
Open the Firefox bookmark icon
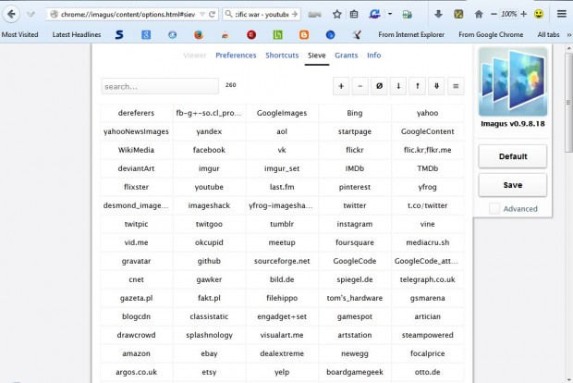(199, 35)
